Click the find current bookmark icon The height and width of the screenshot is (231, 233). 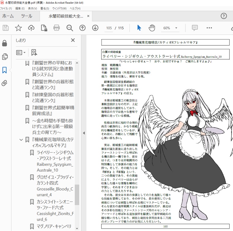[34, 53]
